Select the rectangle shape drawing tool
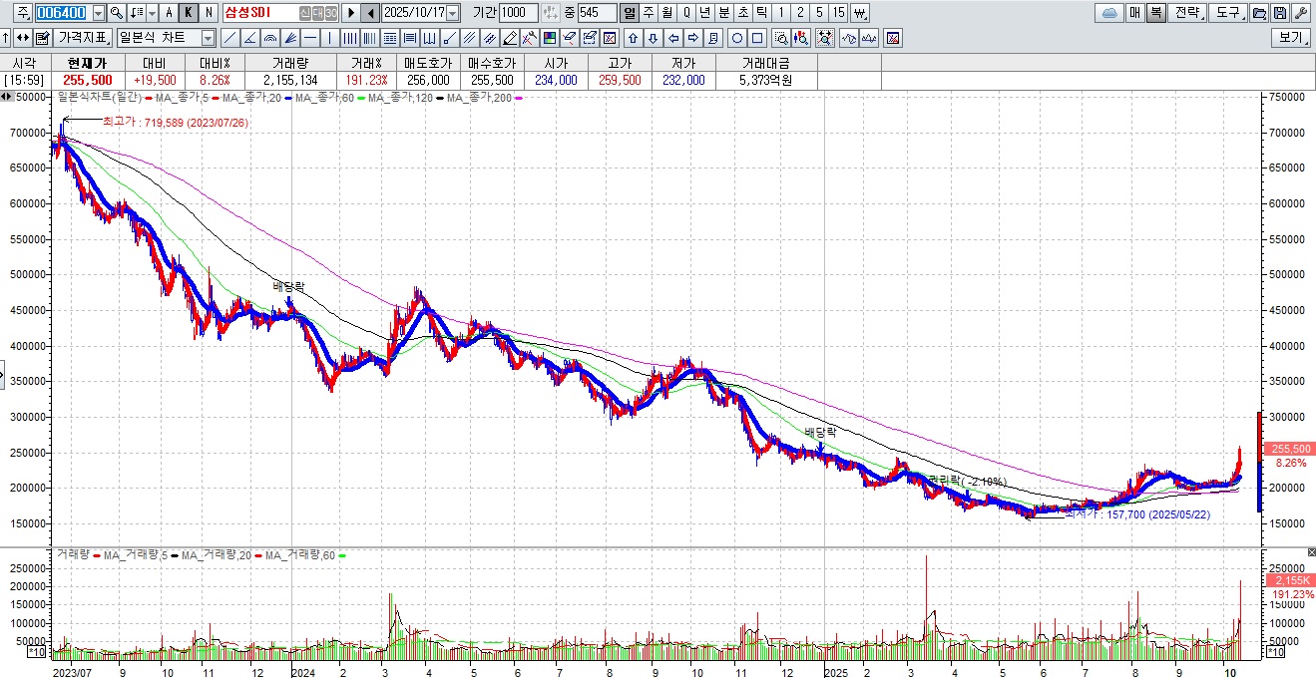The width and height of the screenshot is (1316, 678). tap(757, 38)
